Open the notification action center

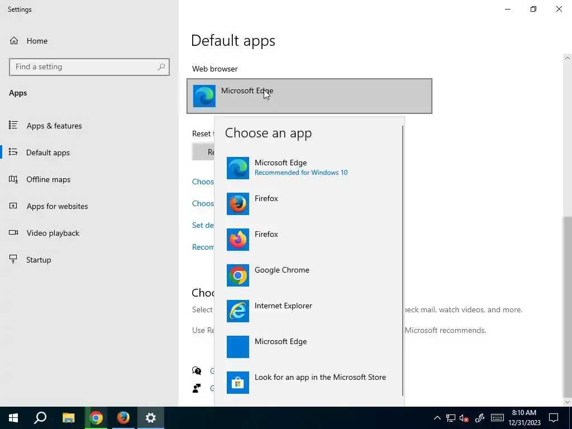(x=554, y=418)
